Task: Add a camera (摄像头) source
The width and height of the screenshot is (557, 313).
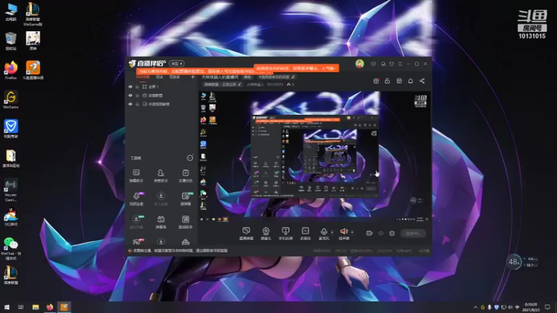Action: click(266, 234)
